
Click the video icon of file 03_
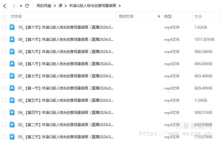pyautogui.click(x=12, y=137)
